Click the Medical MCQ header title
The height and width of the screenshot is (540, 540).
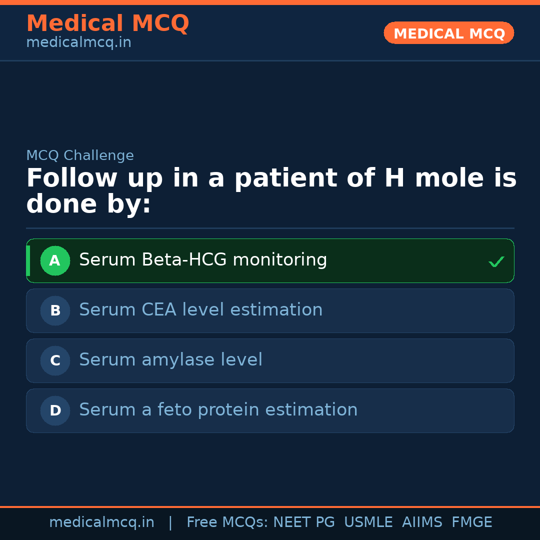107,23
